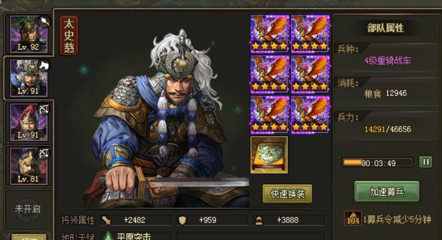
Task: Click the 平原突击 terrain talent icon
Action: pyautogui.click(x=108, y=236)
